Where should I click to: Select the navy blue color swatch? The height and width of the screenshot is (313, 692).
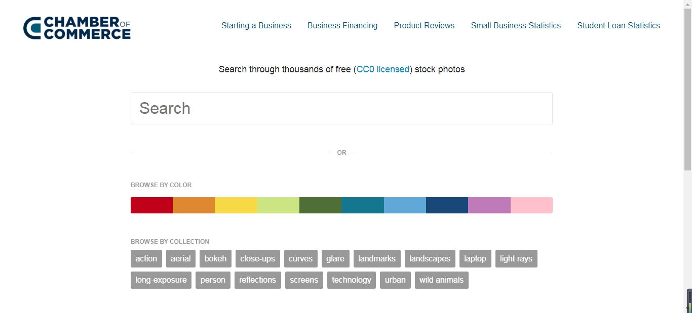pyautogui.click(x=447, y=205)
